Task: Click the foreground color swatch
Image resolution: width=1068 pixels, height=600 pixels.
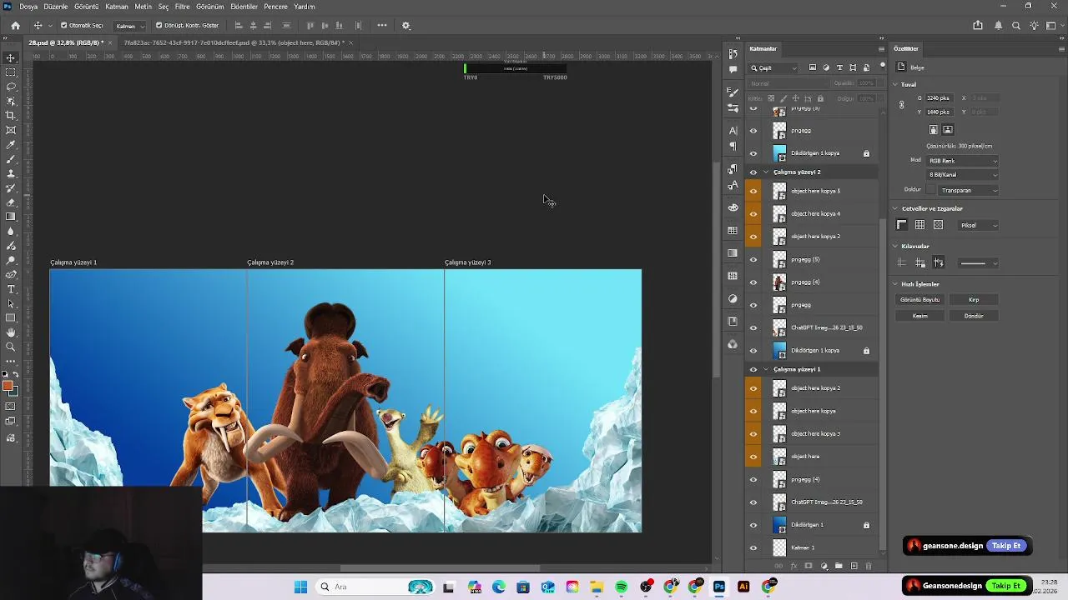Action: pos(8,386)
